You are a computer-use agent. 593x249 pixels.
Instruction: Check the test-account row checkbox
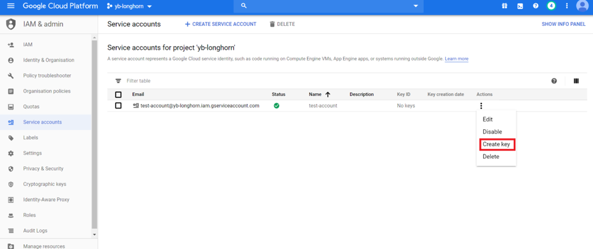click(x=118, y=106)
